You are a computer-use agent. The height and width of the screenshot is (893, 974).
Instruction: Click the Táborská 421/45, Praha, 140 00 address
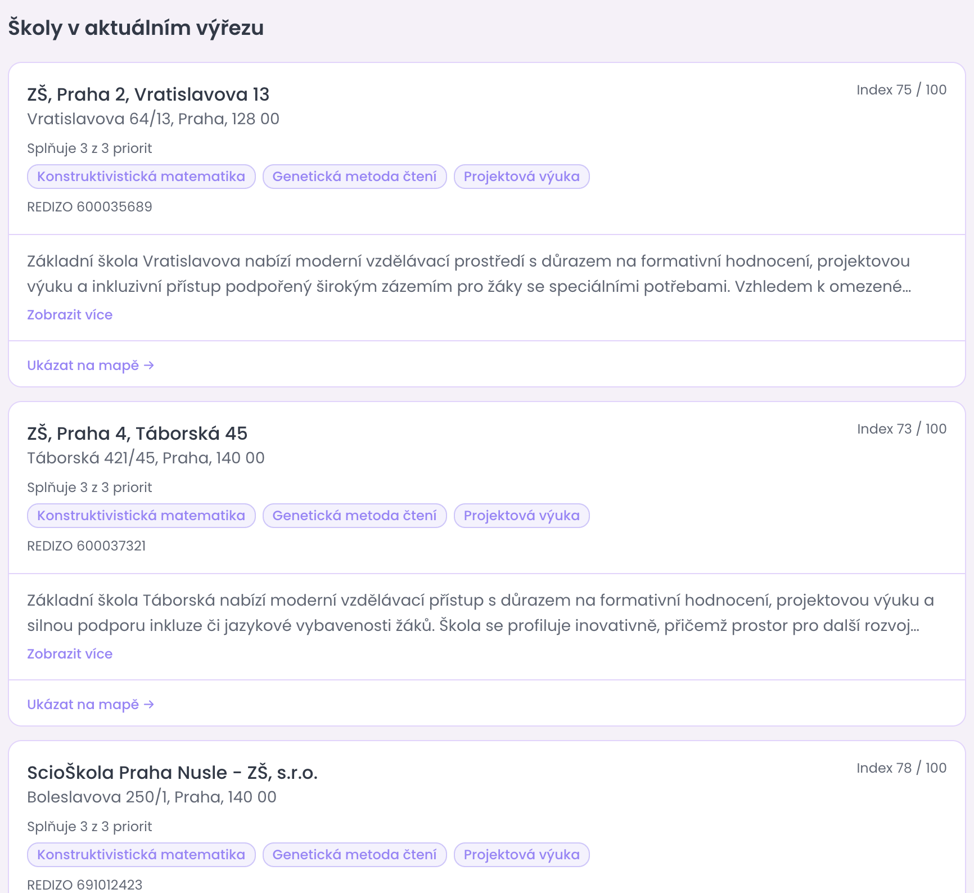(x=146, y=458)
